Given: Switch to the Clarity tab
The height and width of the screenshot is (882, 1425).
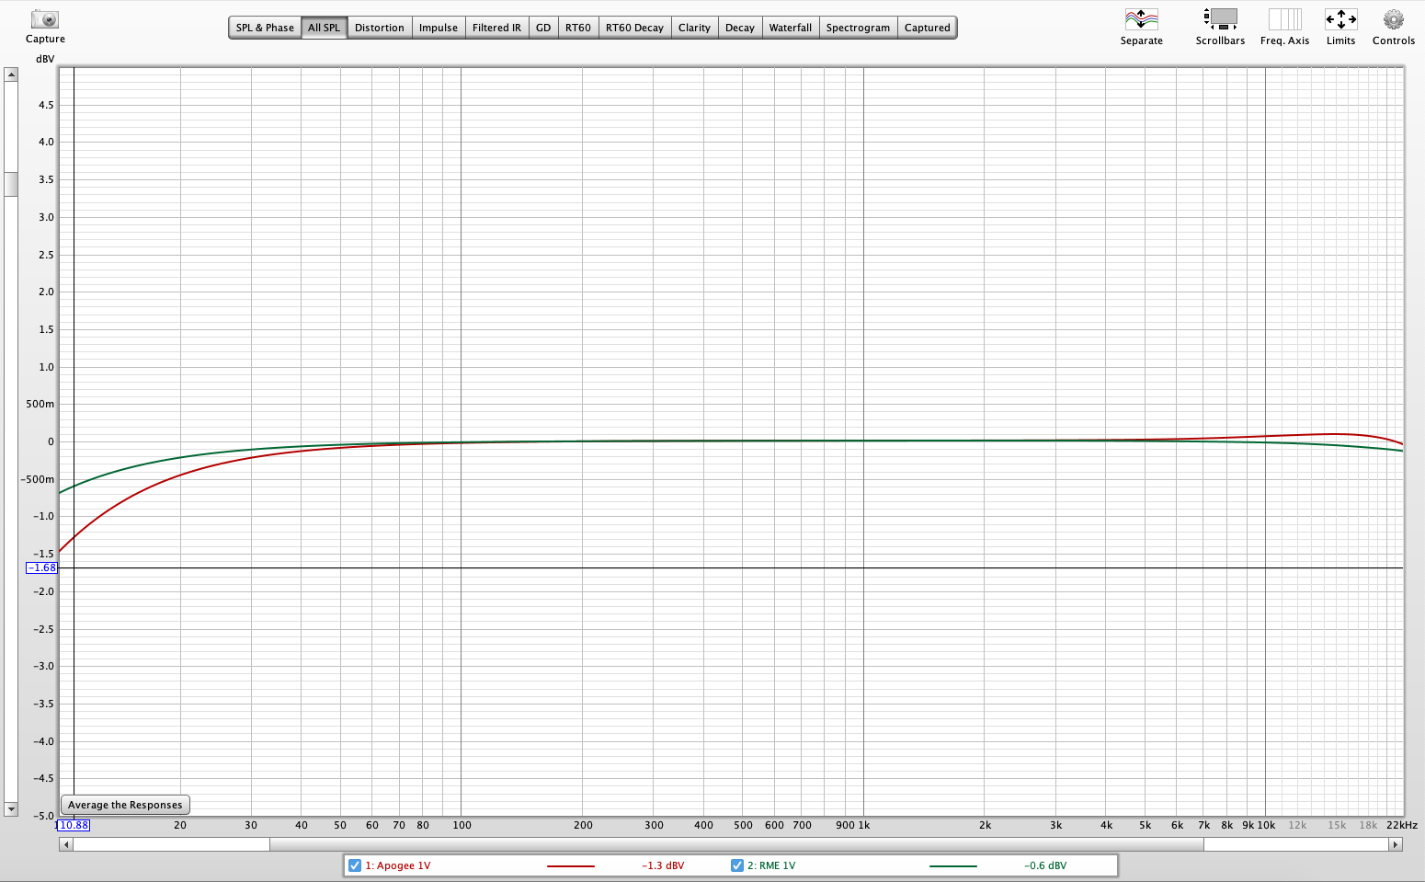Looking at the screenshot, I should (694, 28).
